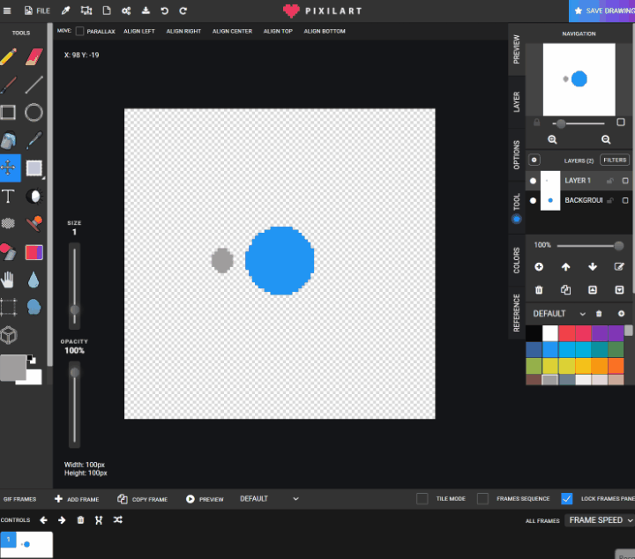Open the Preview side tab
The image size is (635, 559).
516,49
